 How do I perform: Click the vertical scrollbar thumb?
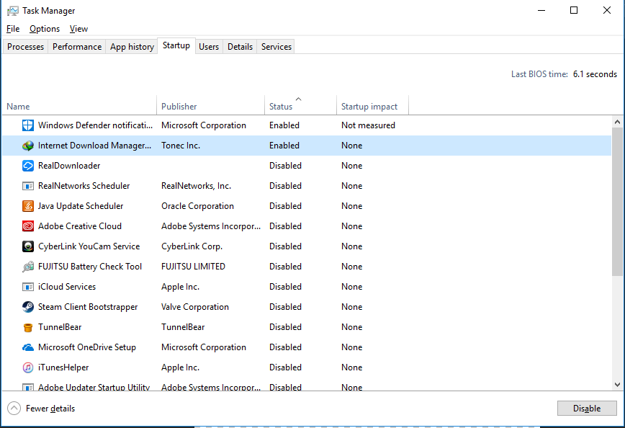[617, 202]
